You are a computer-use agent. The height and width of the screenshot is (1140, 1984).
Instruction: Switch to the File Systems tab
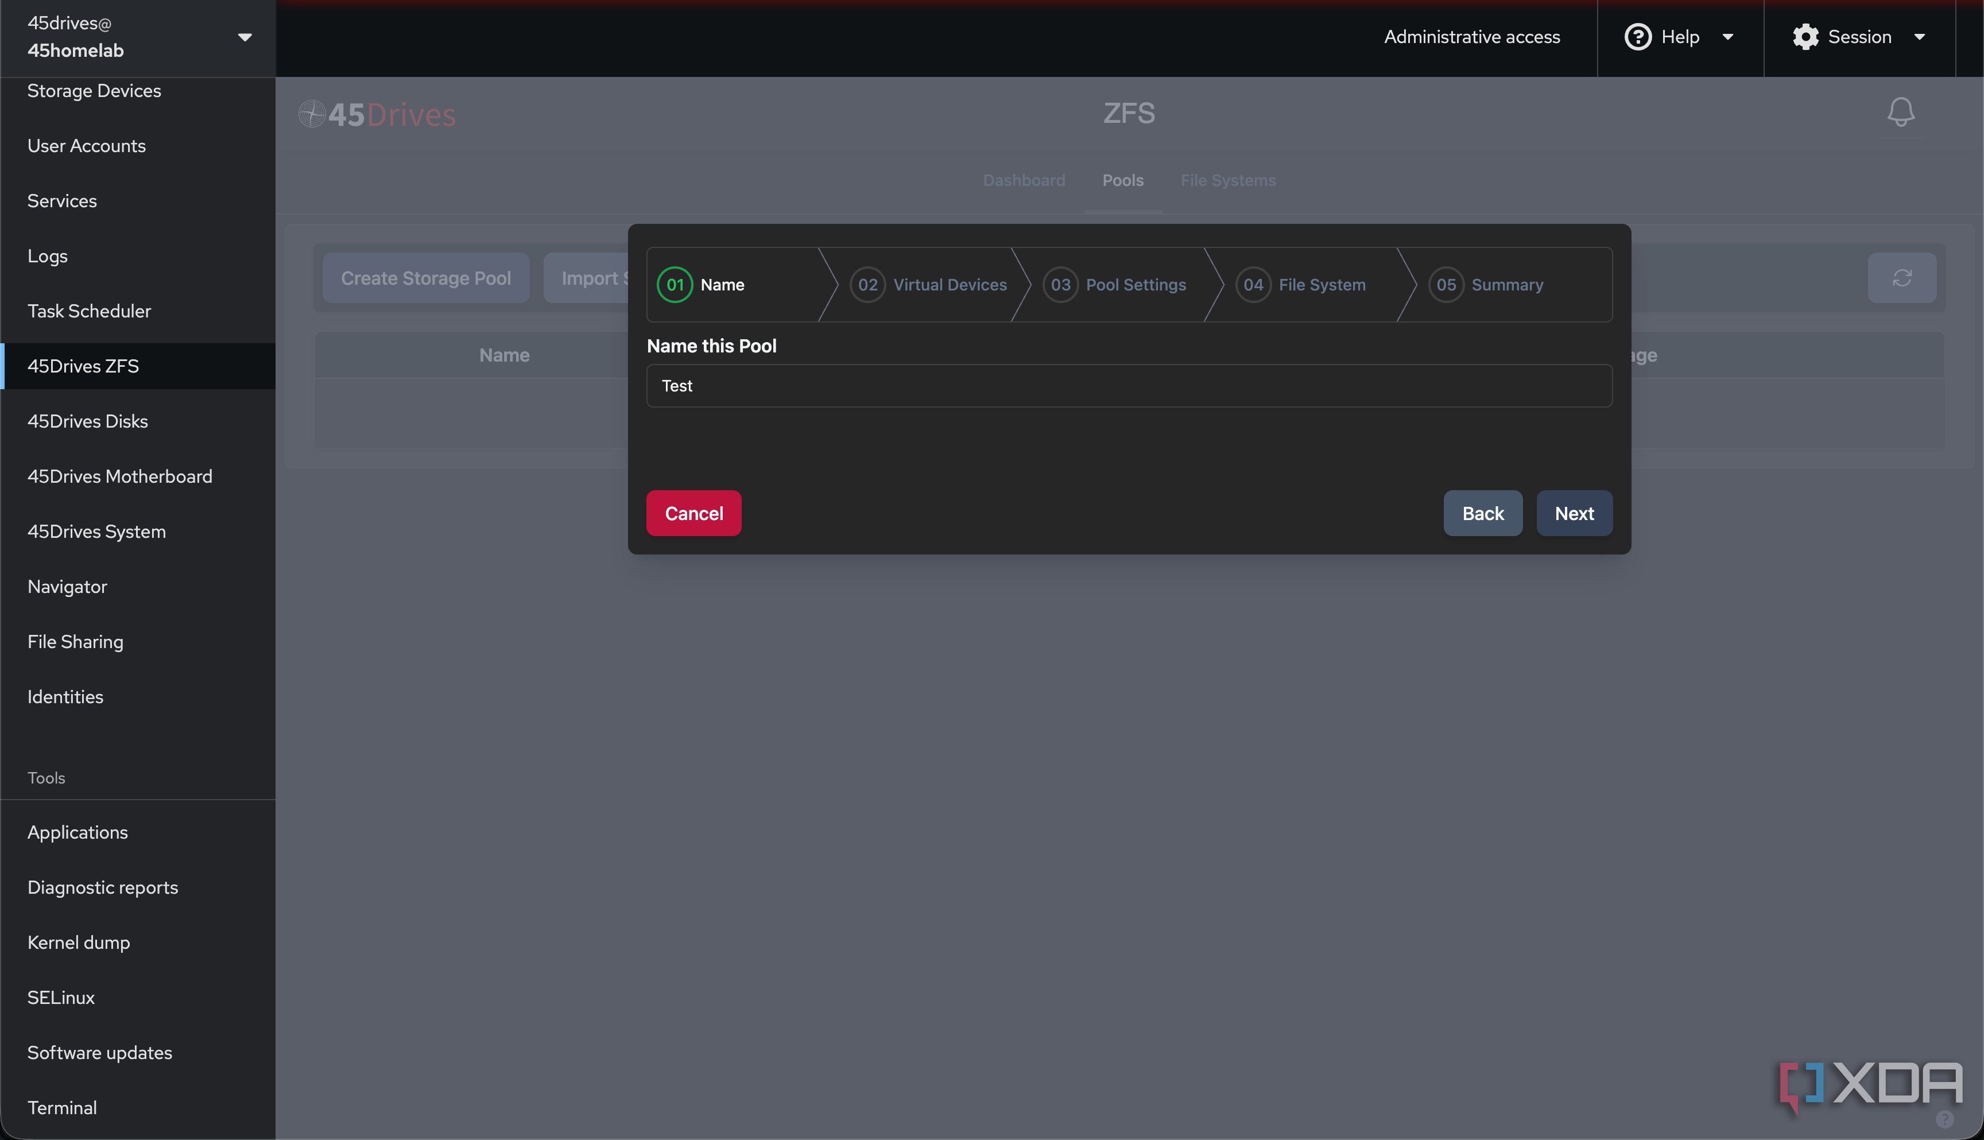click(x=1228, y=180)
